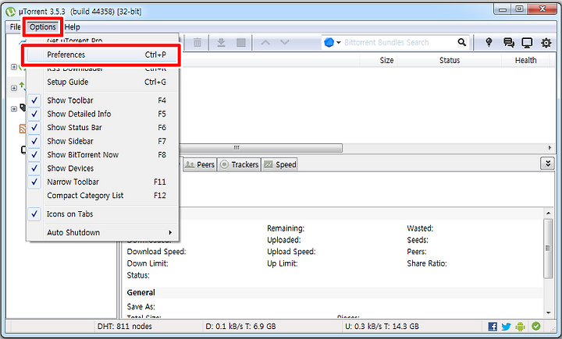This screenshot has height=339, width=562.
Task: Toggle Show Devices option
Action: 103,168
